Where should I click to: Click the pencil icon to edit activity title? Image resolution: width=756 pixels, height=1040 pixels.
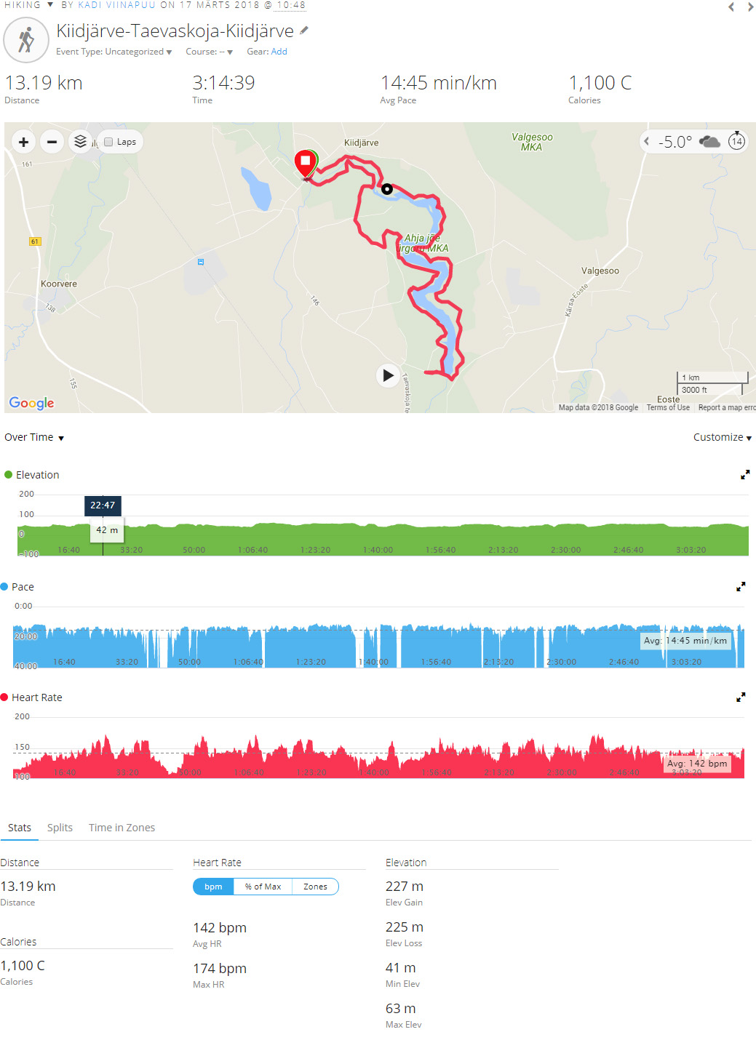click(304, 31)
